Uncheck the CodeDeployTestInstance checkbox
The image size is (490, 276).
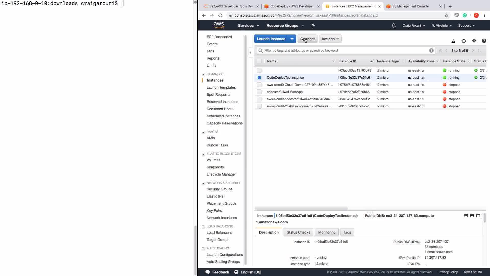tap(259, 78)
